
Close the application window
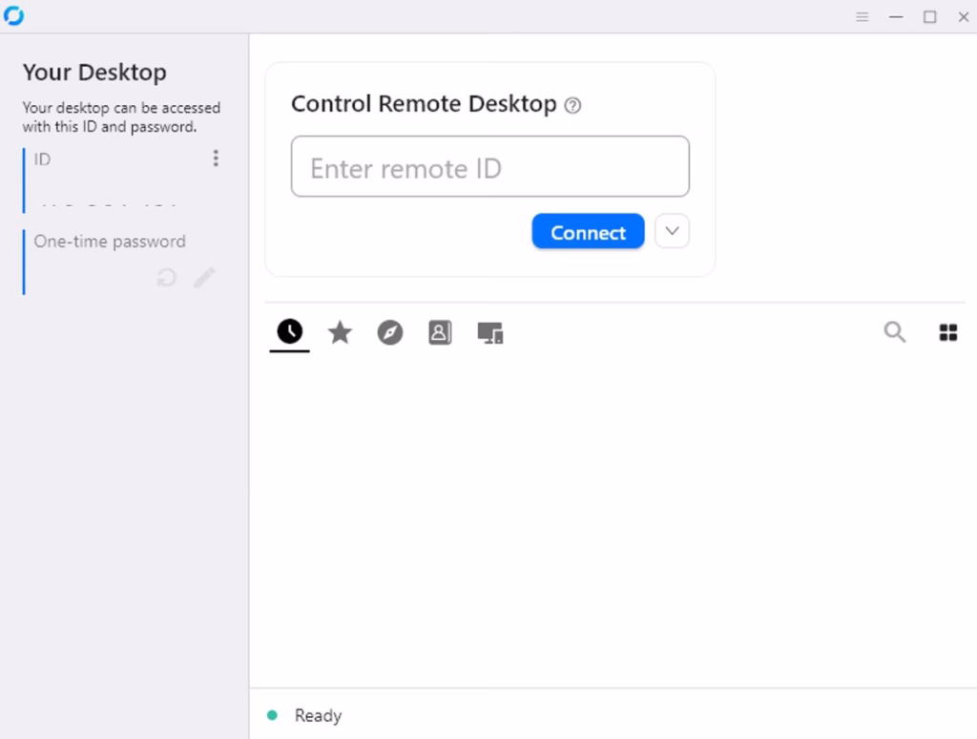(964, 17)
